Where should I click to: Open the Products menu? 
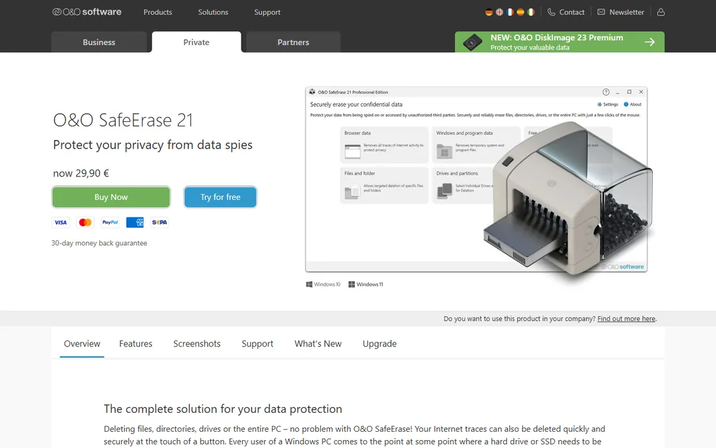pos(158,12)
